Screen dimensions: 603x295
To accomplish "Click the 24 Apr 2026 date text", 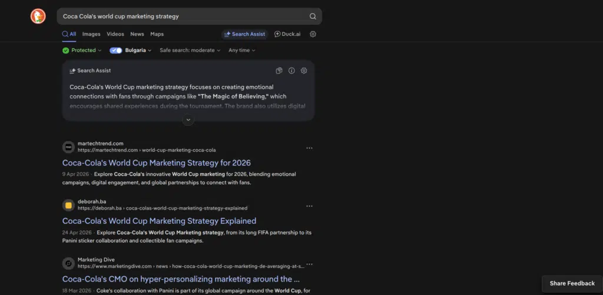I will pos(77,233).
